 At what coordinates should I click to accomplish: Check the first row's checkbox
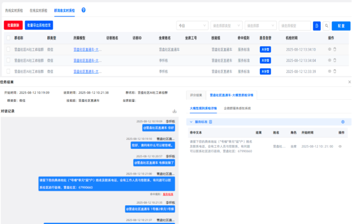point(8,49)
